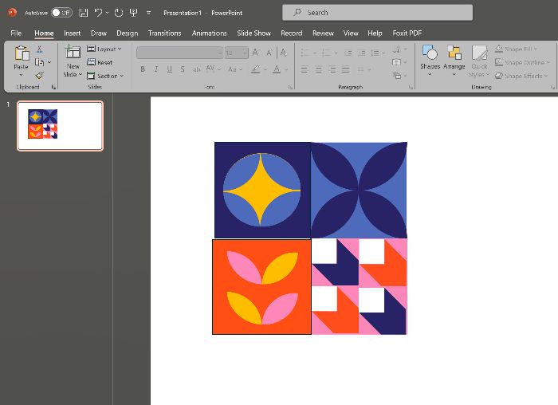Toggle Justify alignment
Screen dimensions: 558x405
click(346, 69)
